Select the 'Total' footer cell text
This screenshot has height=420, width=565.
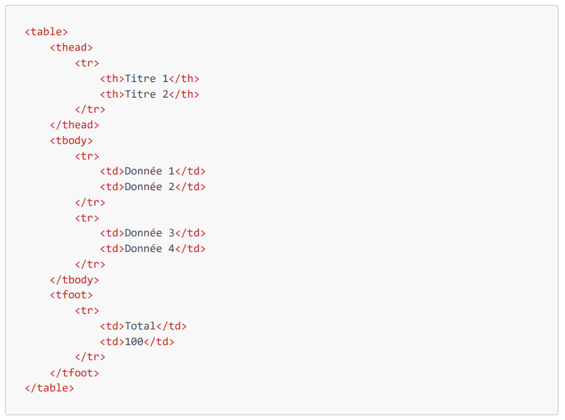[x=140, y=326]
